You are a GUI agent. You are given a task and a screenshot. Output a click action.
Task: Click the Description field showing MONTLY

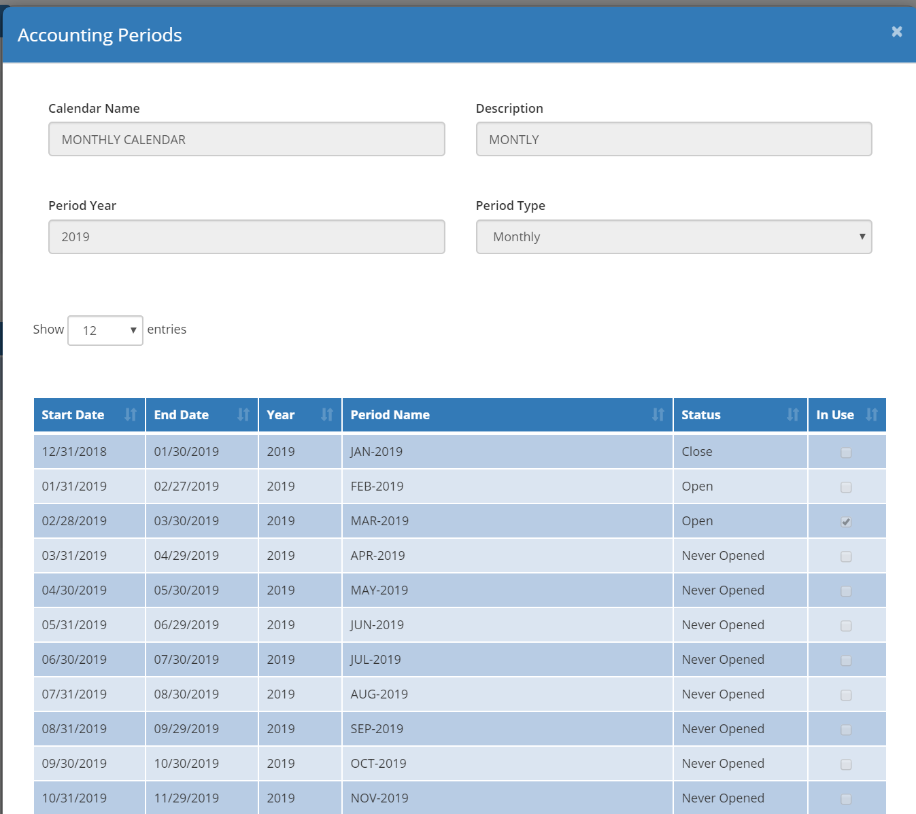(x=673, y=139)
